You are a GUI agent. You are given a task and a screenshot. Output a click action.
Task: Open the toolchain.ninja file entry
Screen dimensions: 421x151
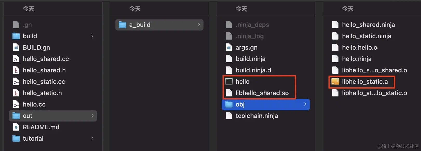click(x=257, y=116)
